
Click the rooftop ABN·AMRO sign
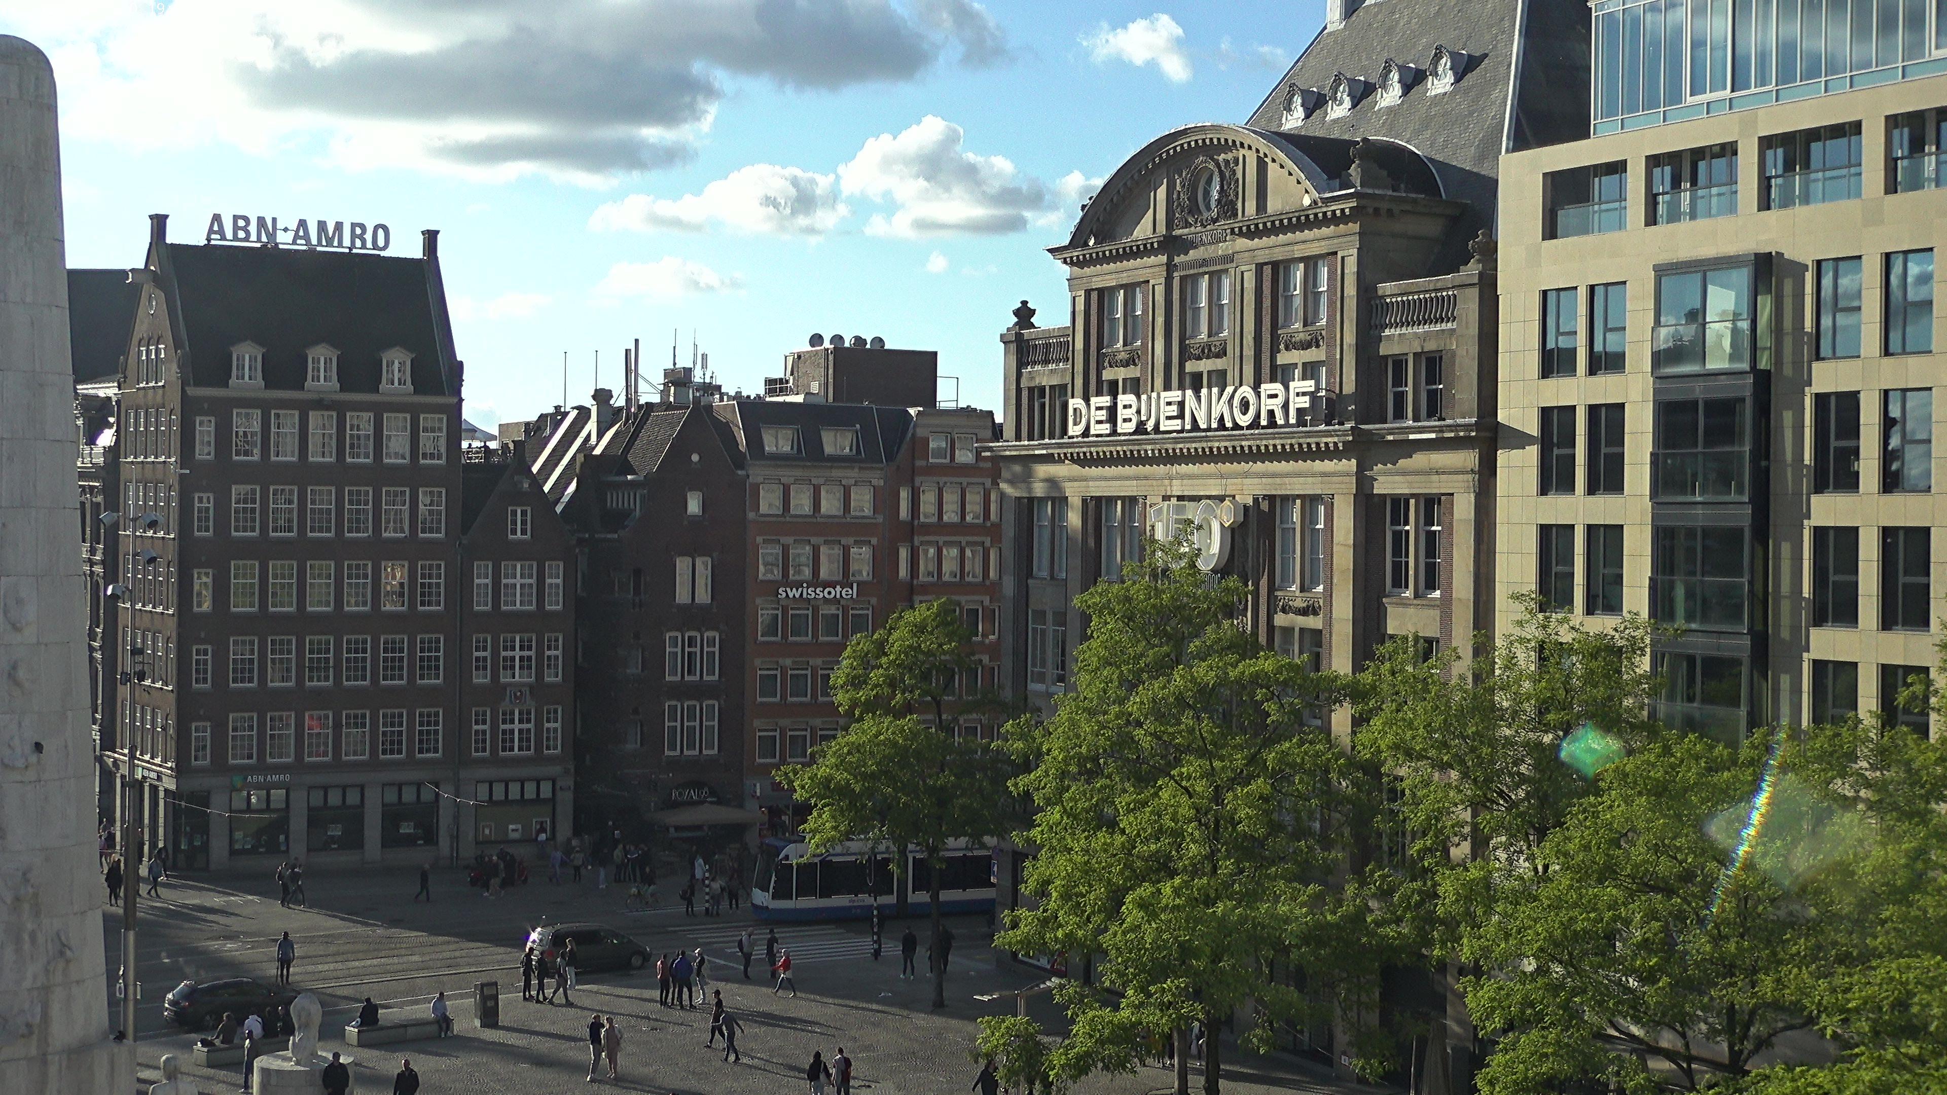point(298,232)
